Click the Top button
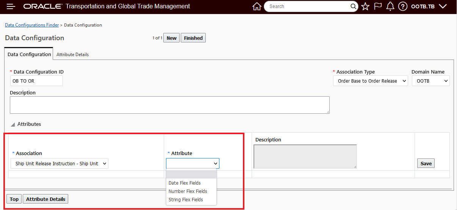The height and width of the screenshot is (210, 457). [x=14, y=199]
